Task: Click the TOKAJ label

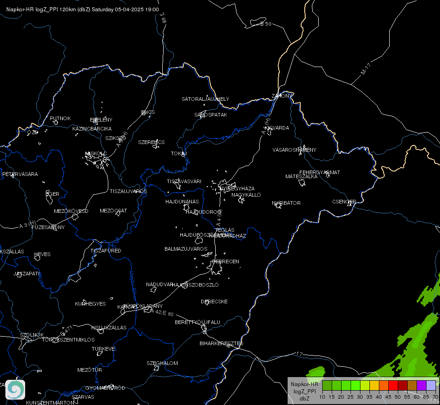Action: click(179, 153)
